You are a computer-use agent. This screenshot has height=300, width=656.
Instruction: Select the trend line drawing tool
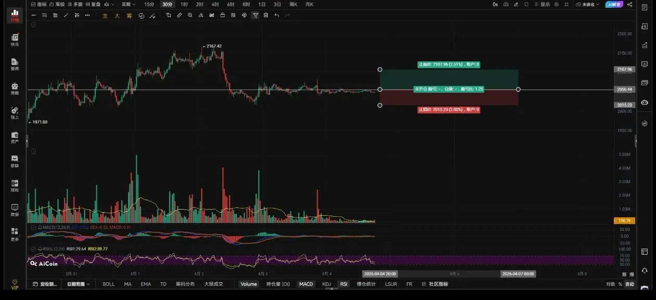coord(66,15)
